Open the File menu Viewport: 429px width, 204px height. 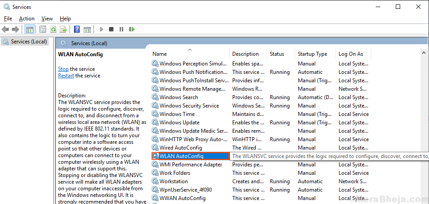click(8, 19)
